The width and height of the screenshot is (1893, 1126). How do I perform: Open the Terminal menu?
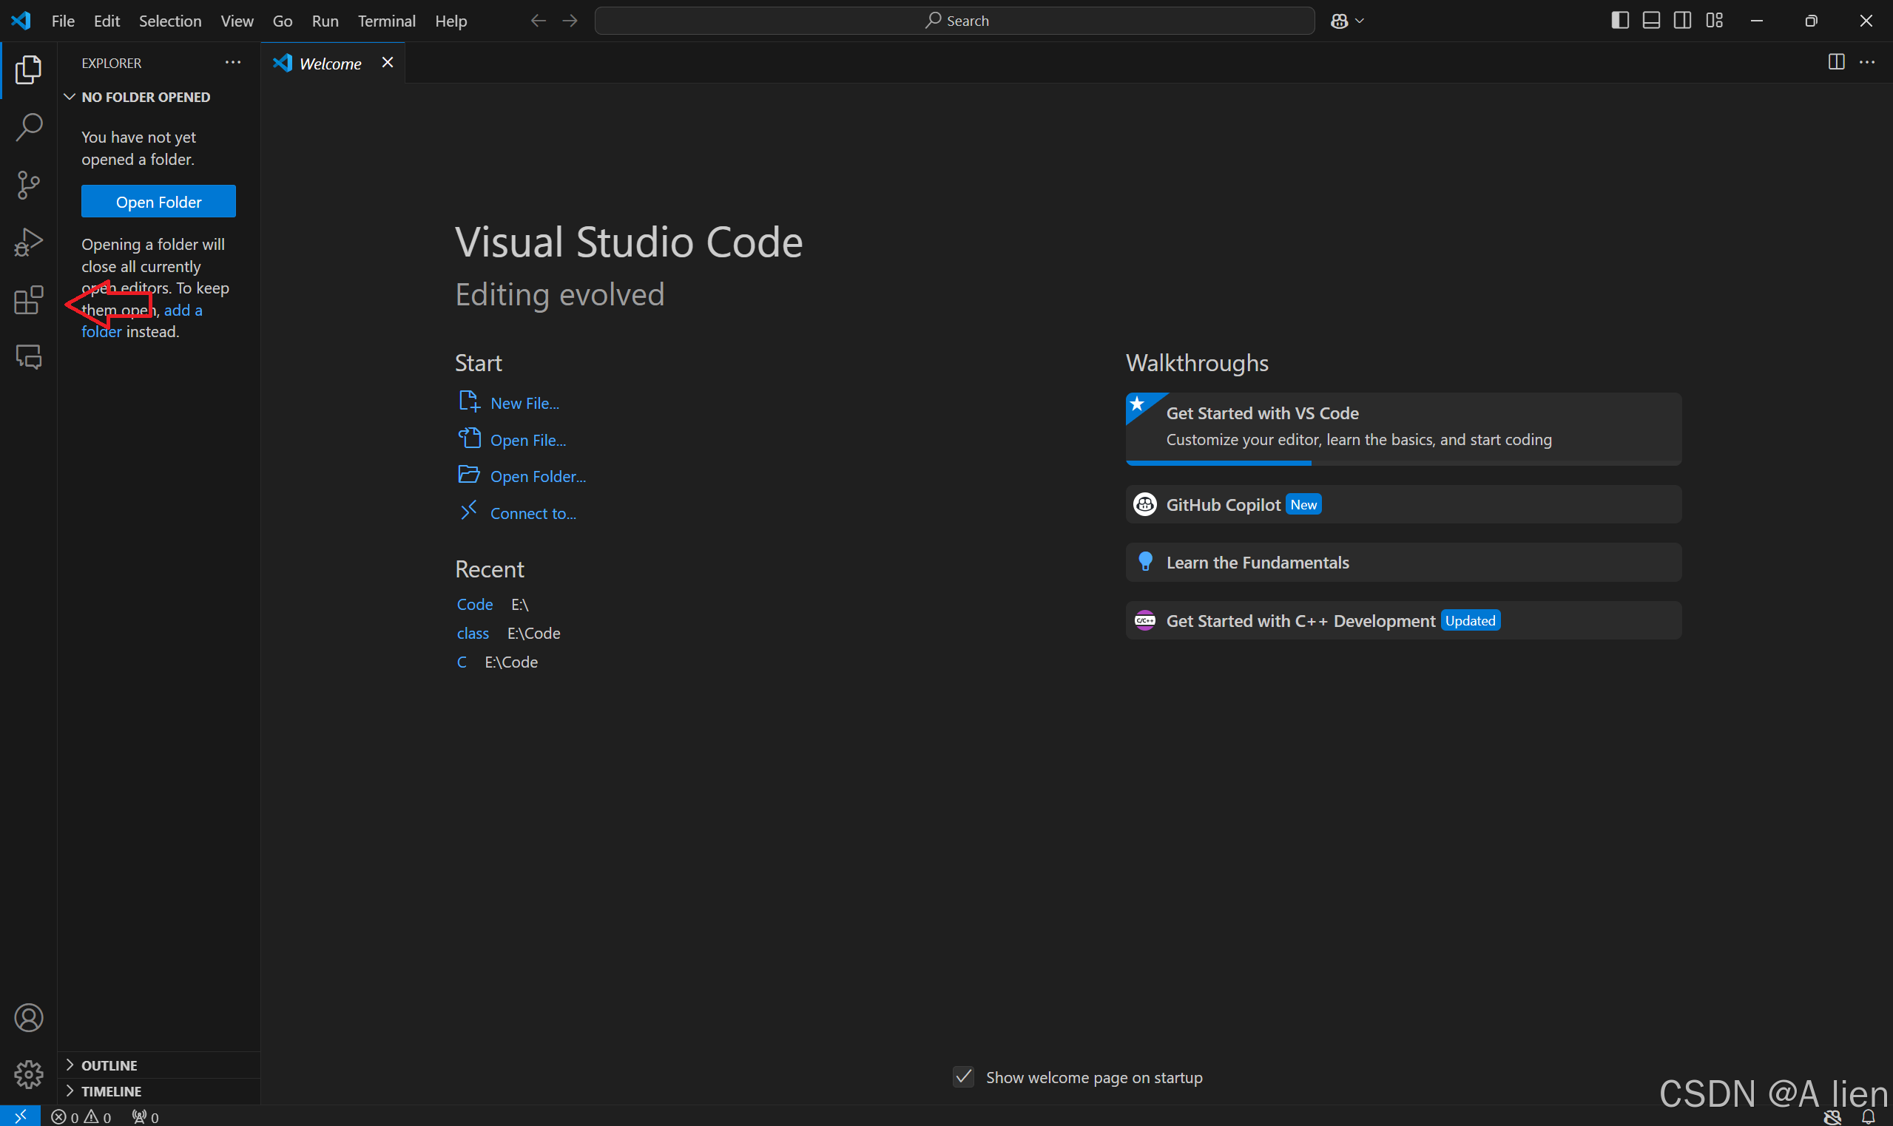386,21
